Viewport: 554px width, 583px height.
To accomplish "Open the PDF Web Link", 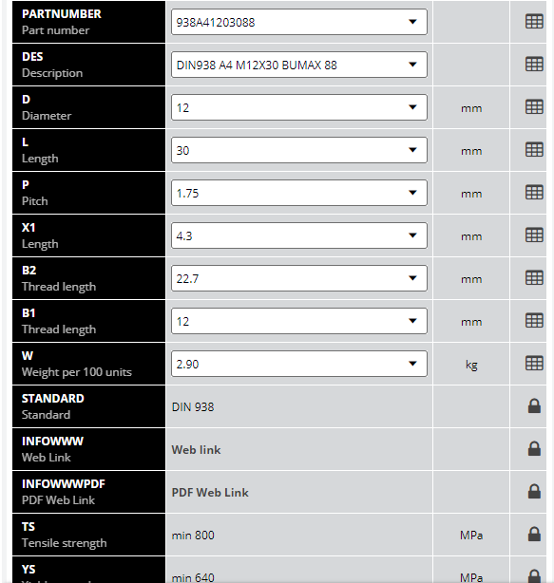I will click(x=210, y=493).
